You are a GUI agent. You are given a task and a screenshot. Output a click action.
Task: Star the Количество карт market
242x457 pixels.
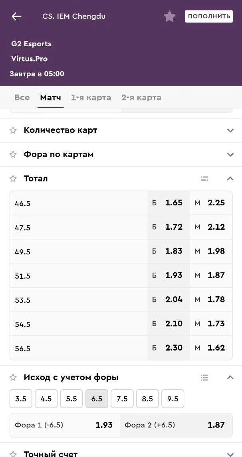pos(13,130)
